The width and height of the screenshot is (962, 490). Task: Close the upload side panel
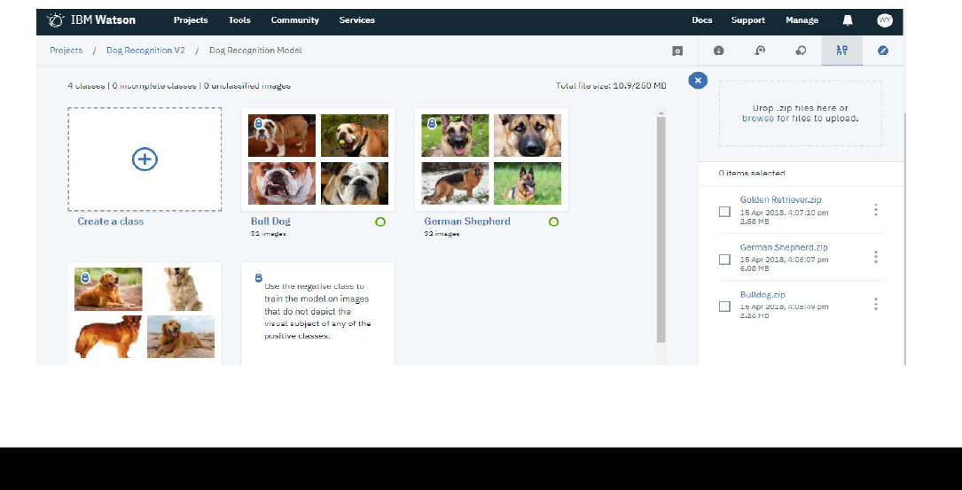(x=698, y=81)
